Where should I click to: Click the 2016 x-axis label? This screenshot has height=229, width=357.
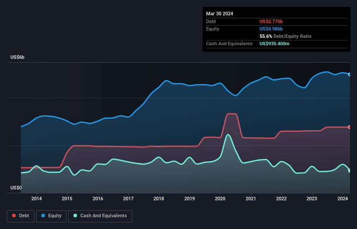tap(98, 199)
